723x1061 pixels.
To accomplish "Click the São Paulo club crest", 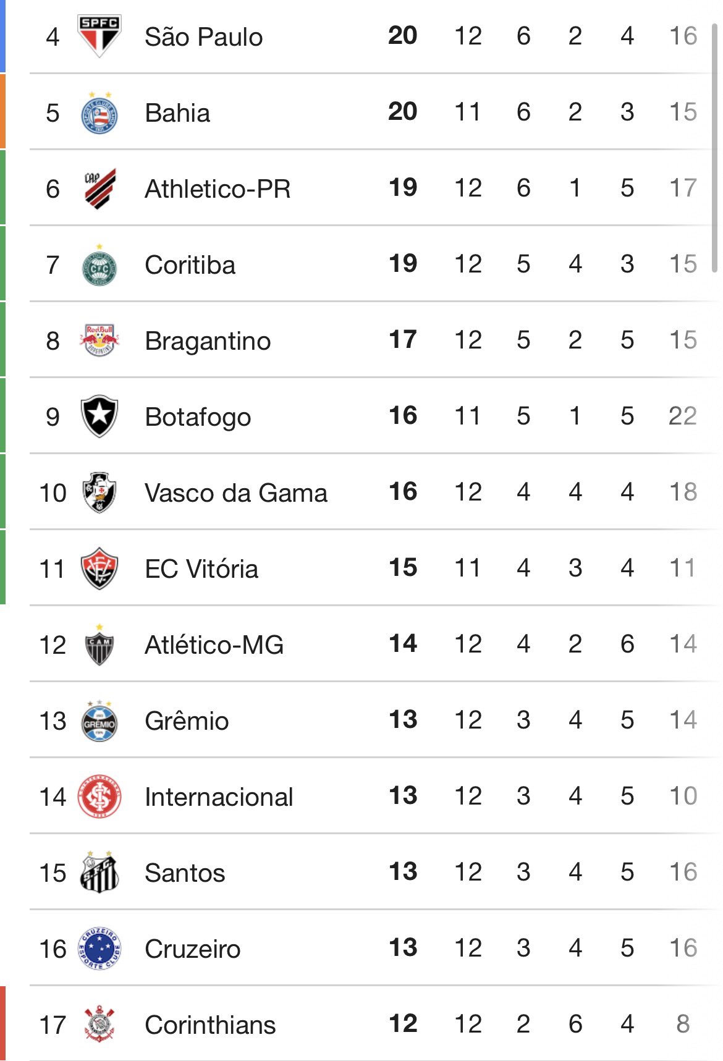I will [99, 36].
